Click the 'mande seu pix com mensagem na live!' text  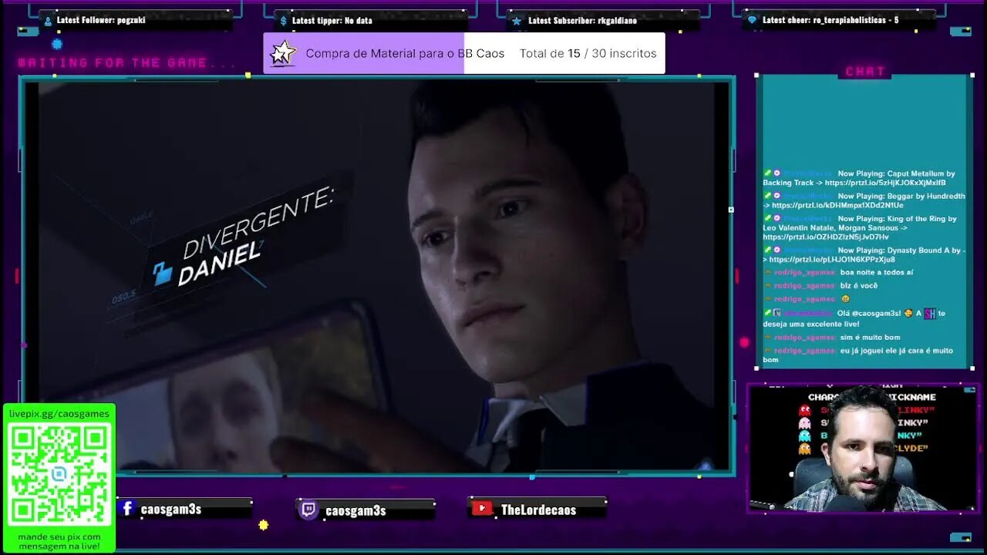pos(59,541)
